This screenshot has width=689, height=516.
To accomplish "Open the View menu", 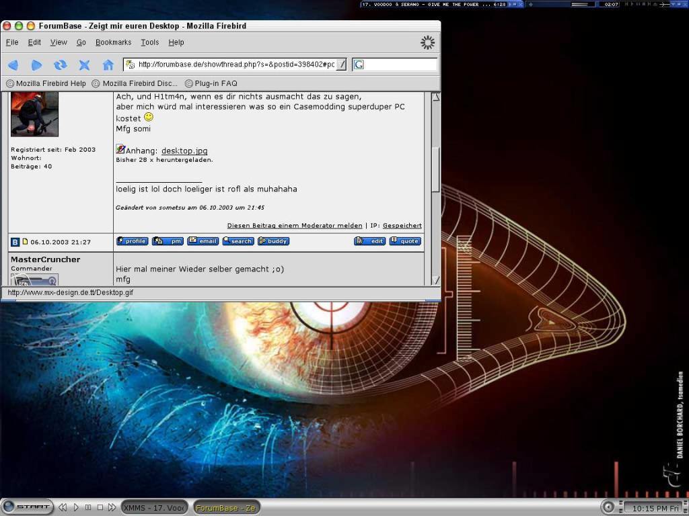I will [x=59, y=42].
